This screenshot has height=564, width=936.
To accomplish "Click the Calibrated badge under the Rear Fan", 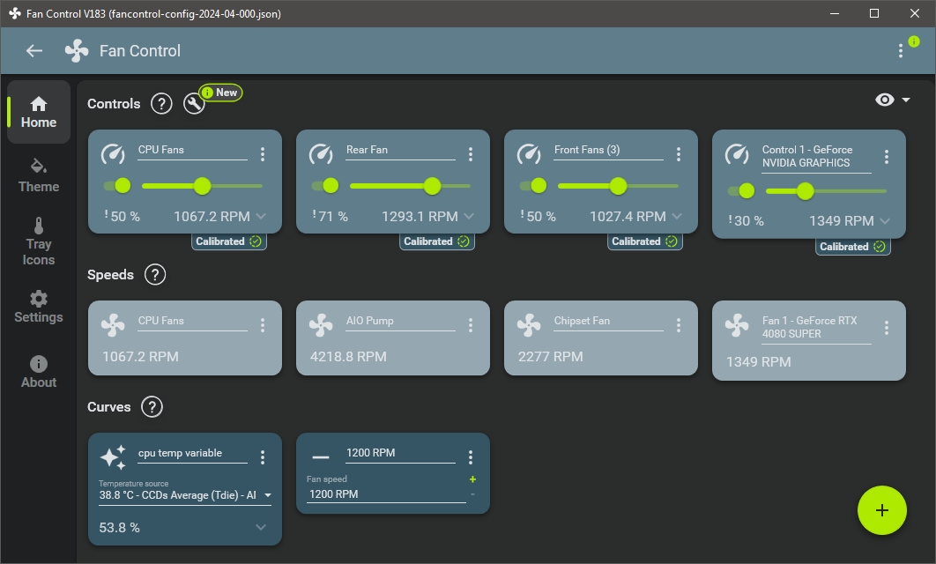I will [x=436, y=241].
